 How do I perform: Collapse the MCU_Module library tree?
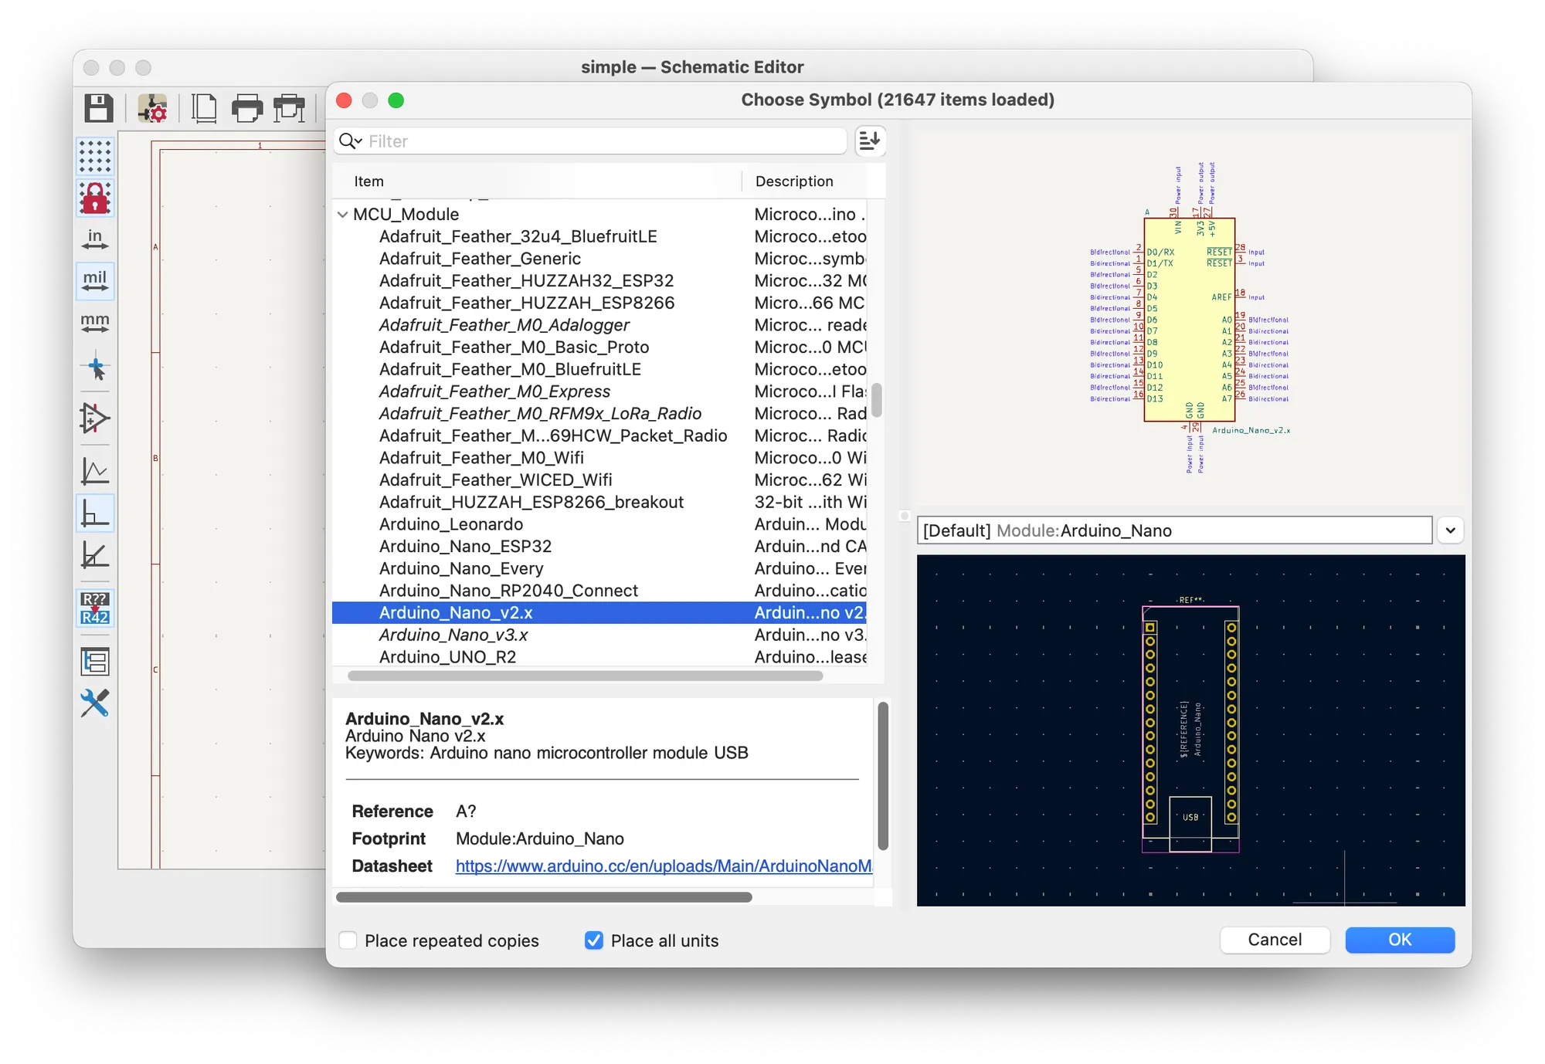(342, 215)
